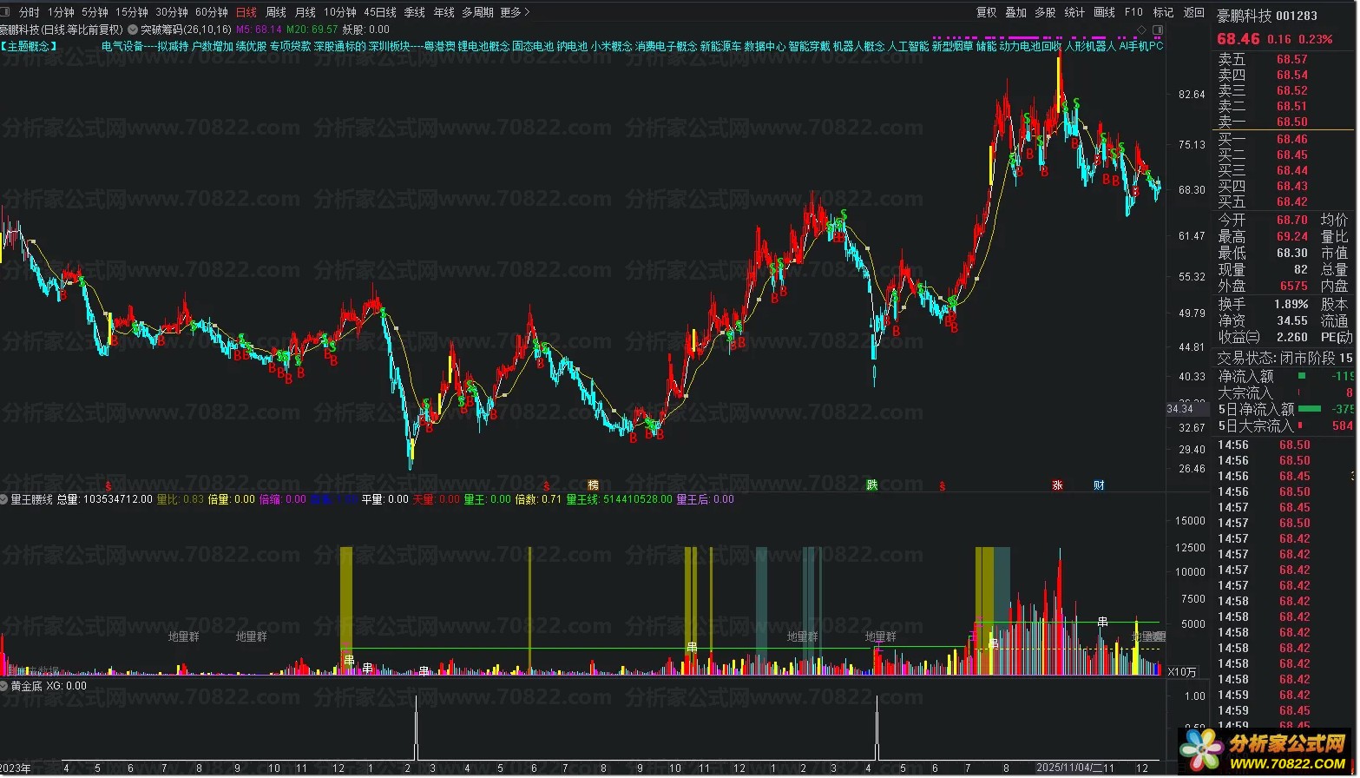The height and width of the screenshot is (778, 1360).
Task: Click the 返回 back button
Action: click(1194, 12)
